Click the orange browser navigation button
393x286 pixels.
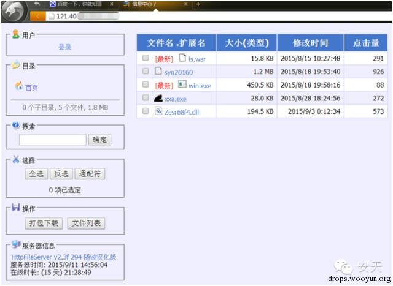point(37,16)
